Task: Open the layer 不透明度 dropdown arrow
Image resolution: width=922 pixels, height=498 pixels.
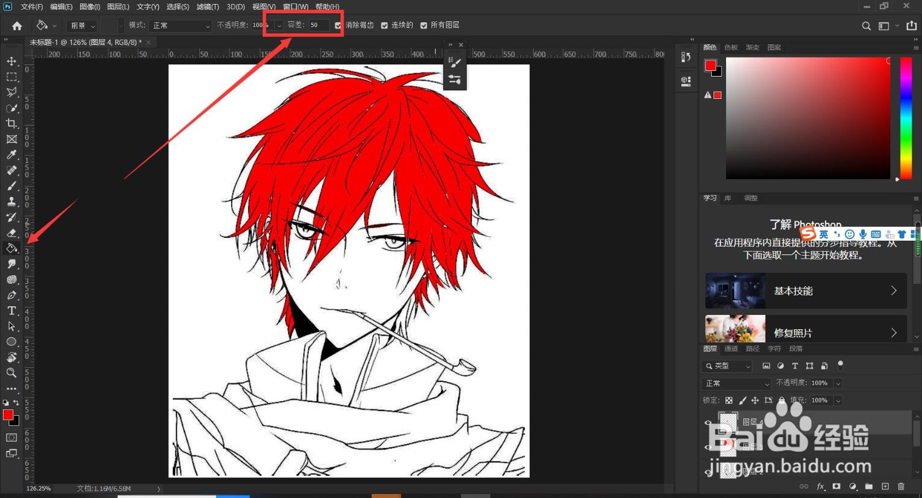Action: (838, 383)
